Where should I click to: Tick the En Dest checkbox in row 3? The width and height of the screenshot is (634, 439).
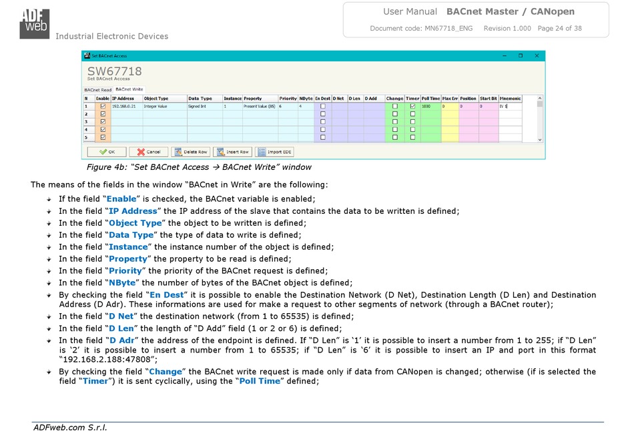click(322, 121)
